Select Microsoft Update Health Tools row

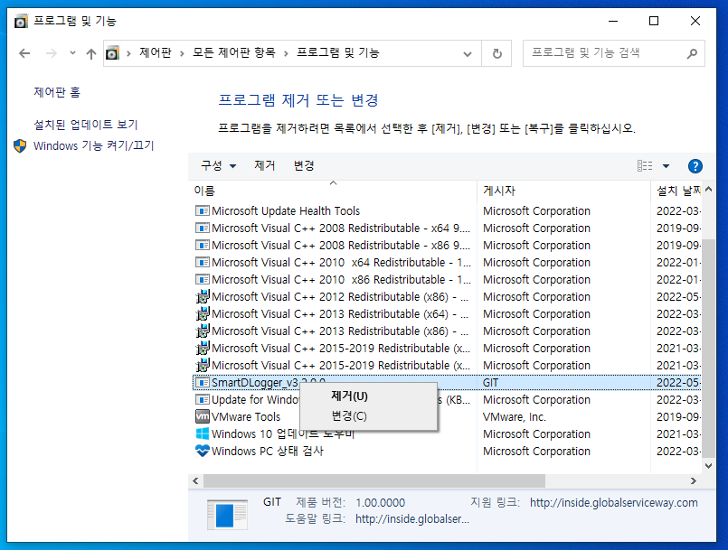[x=447, y=211]
